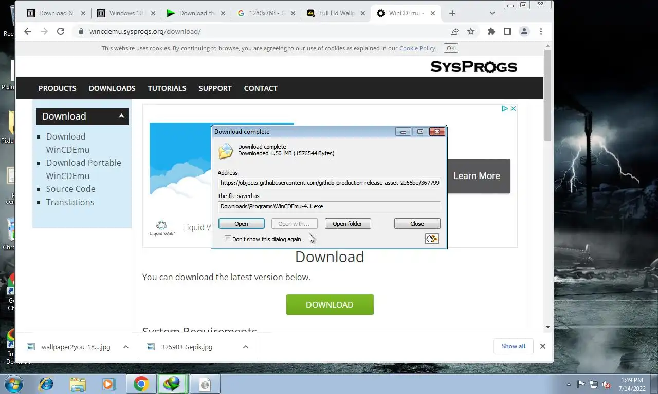Go back to the previous page
Viewport: 658px width, 394px height.
coord(28,31)
